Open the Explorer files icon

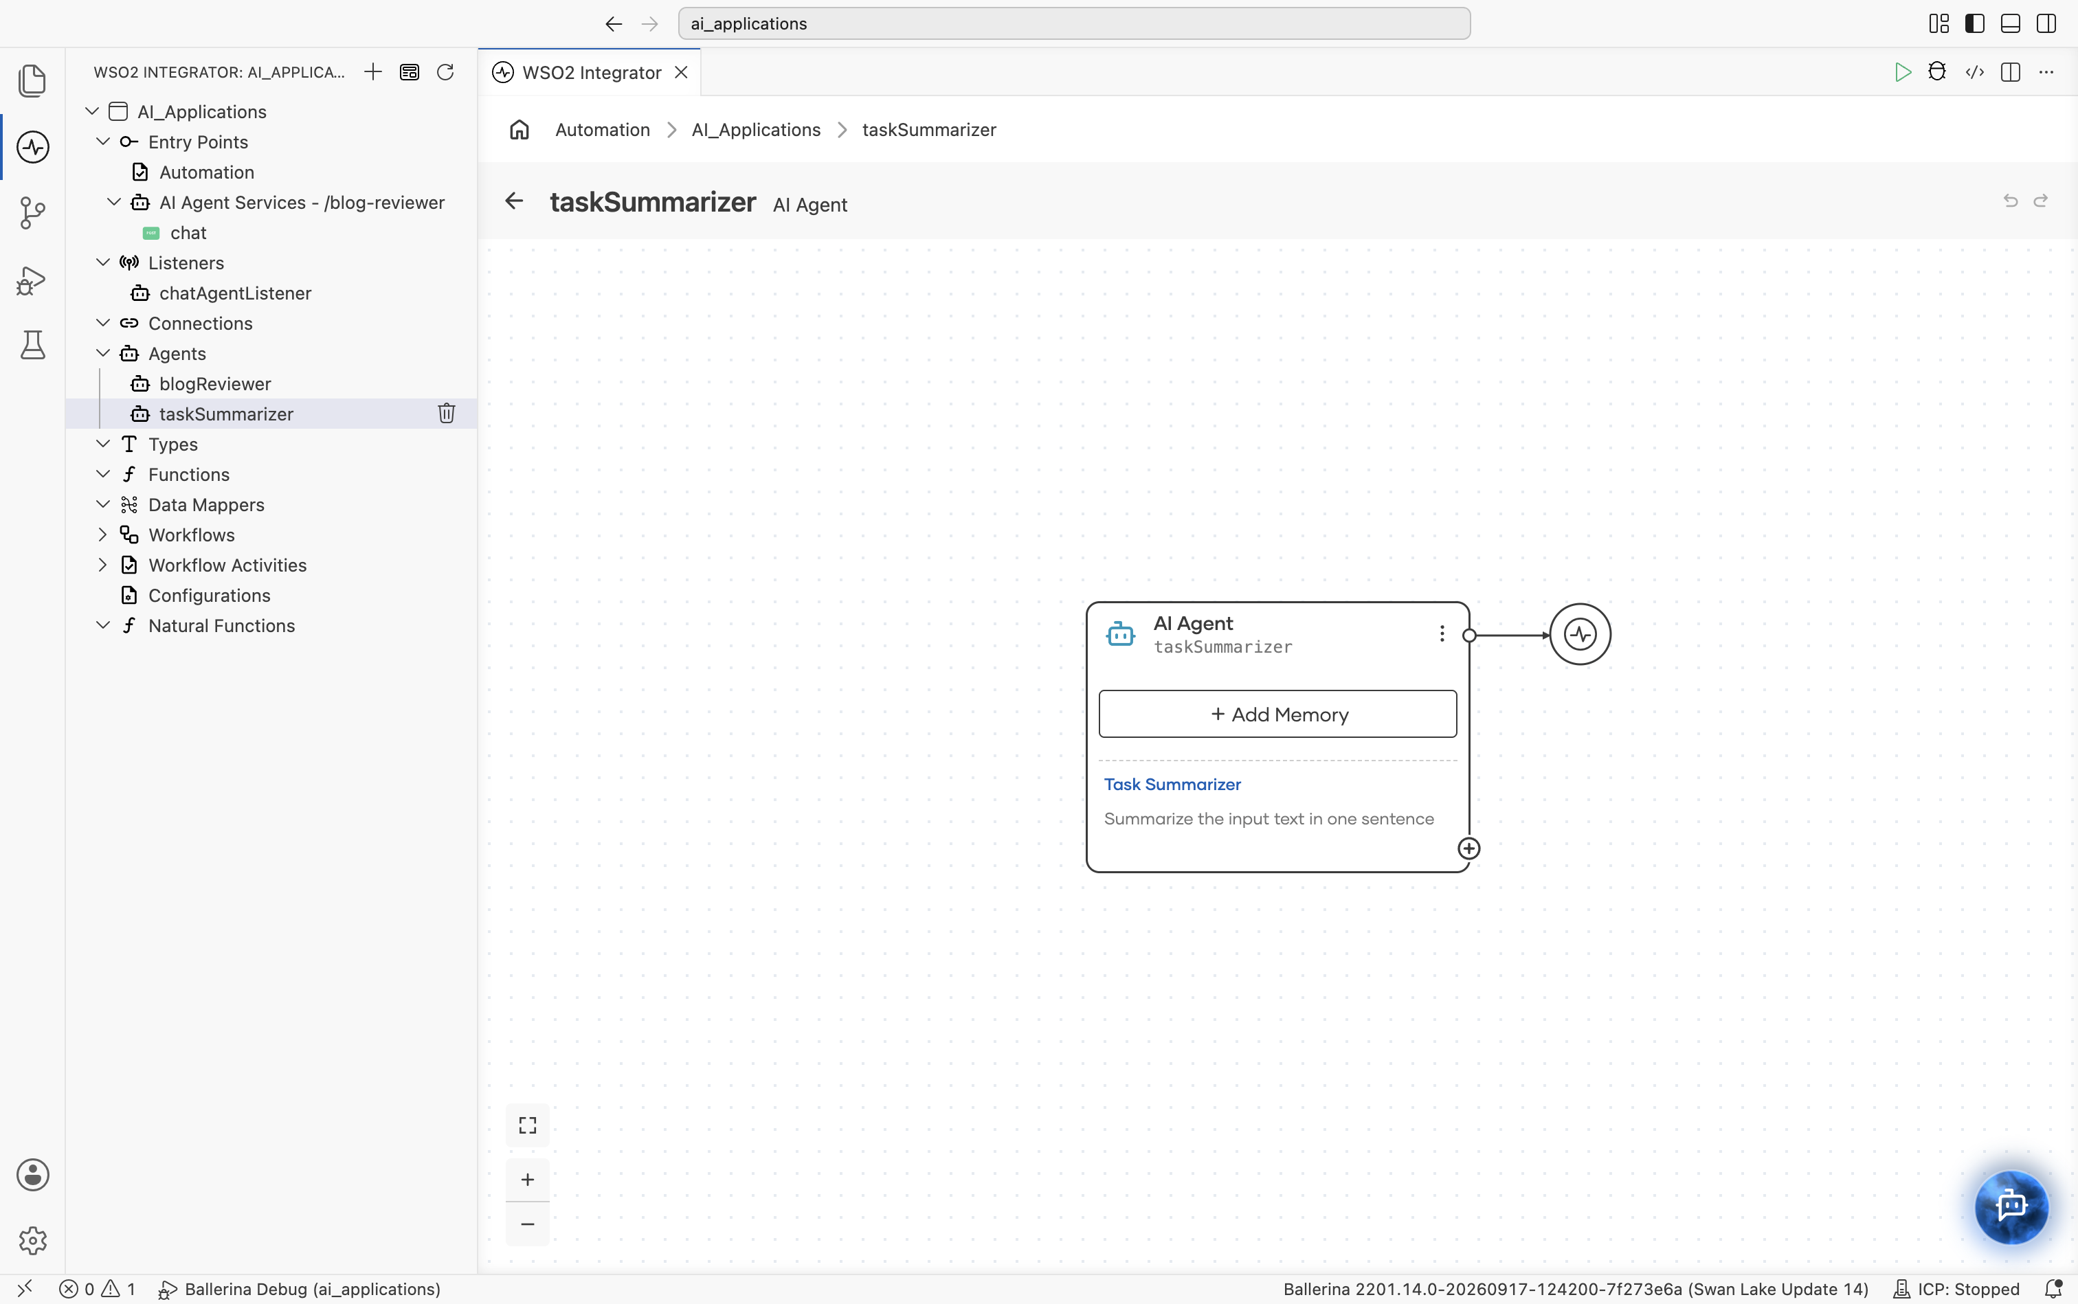[x=32, y=81]
